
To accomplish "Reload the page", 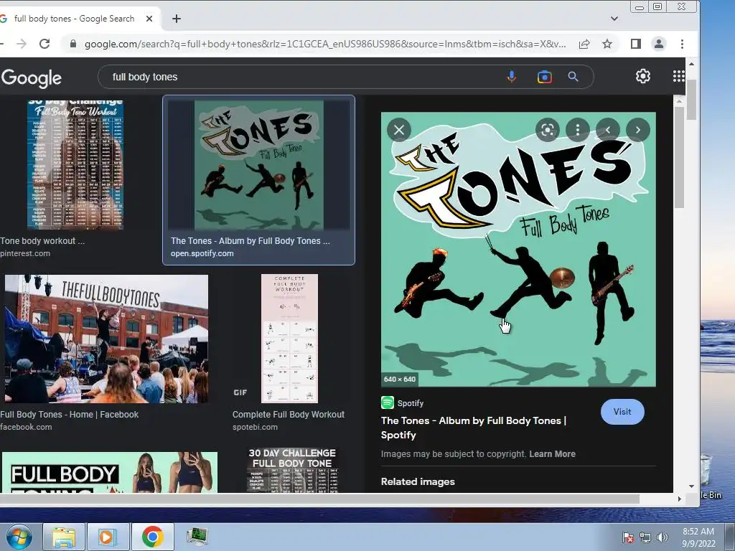I will [x=45, y=44].
